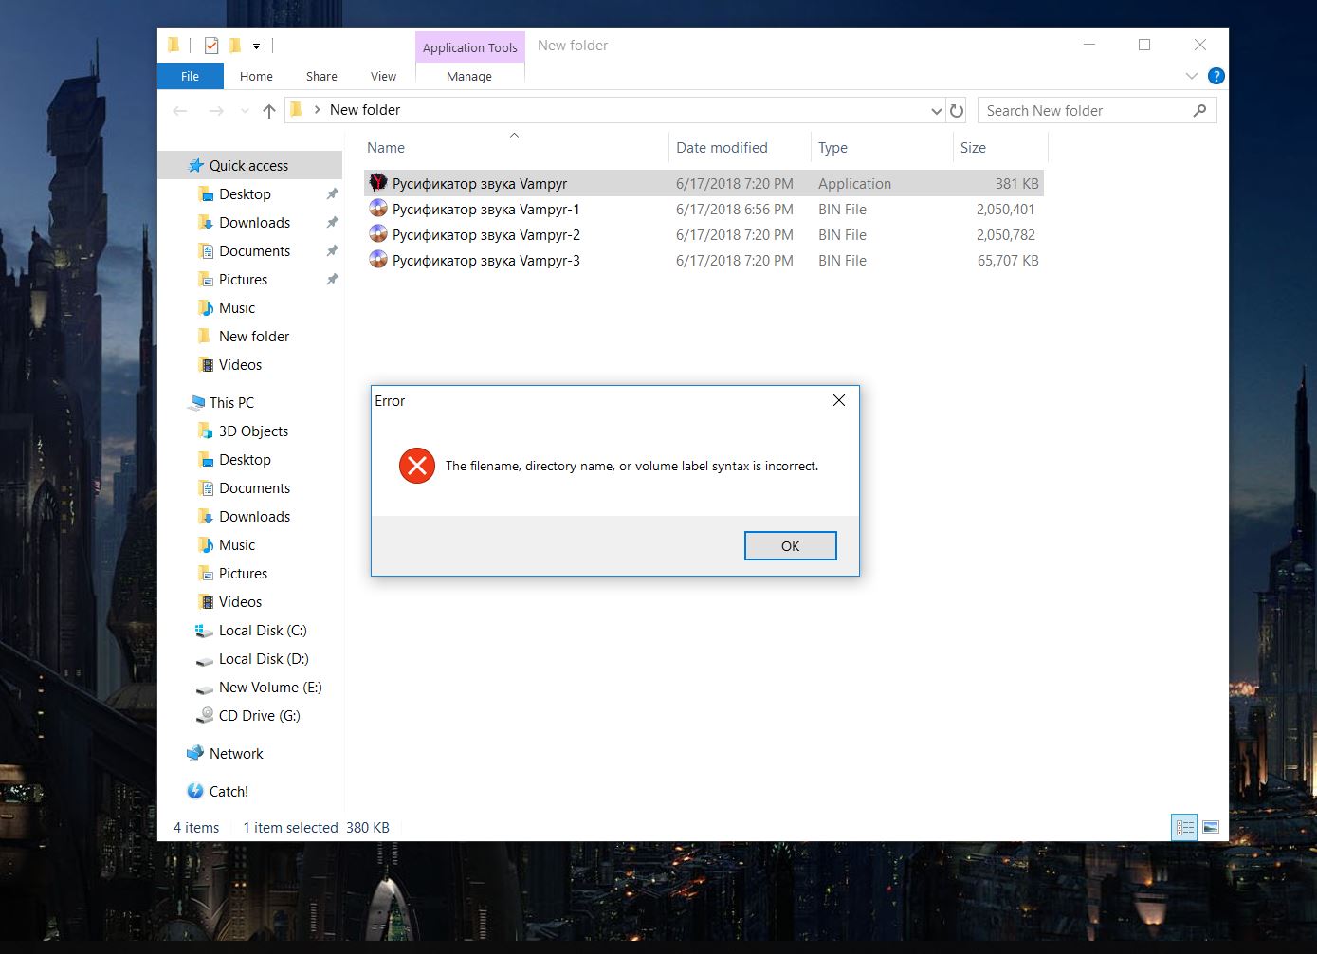Open Pictures under Quick access
The width and height of the screenshot is (1317, 954).
(x=243, y=279)
